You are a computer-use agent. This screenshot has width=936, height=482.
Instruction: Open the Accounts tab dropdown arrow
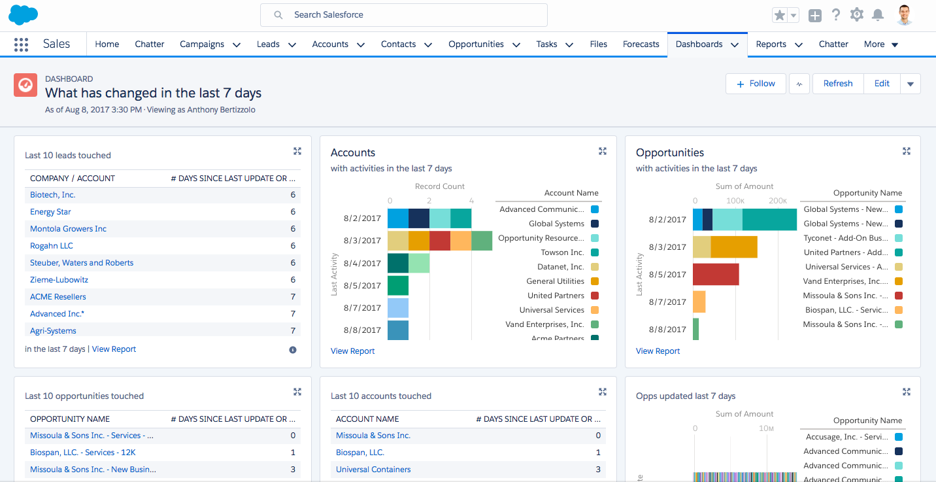(360, 44)
